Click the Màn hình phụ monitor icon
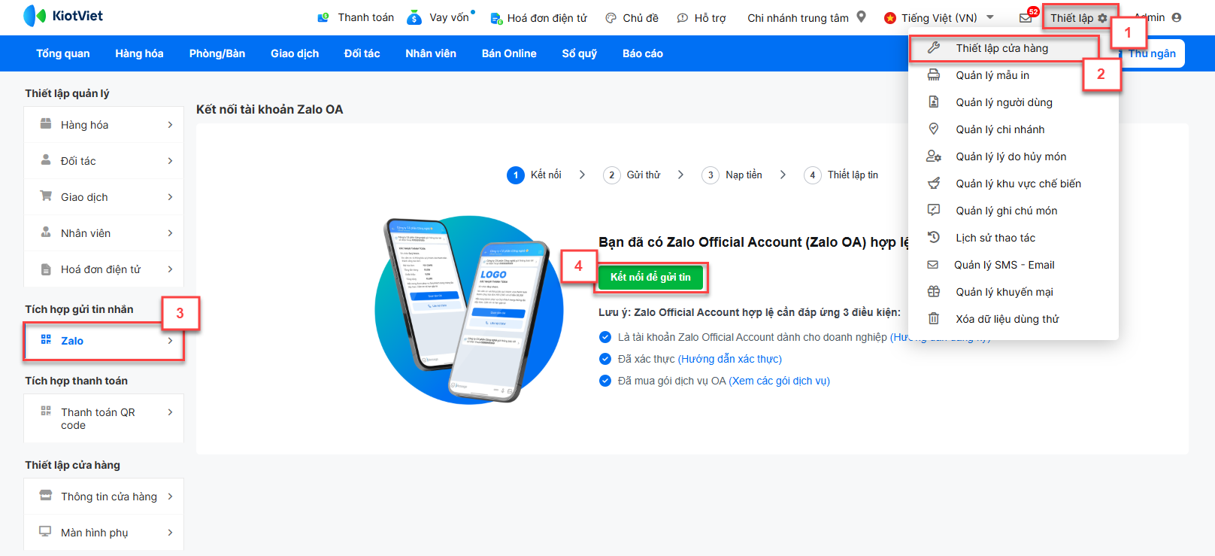This screenshot has height=556, width=1215. point(46,531)
